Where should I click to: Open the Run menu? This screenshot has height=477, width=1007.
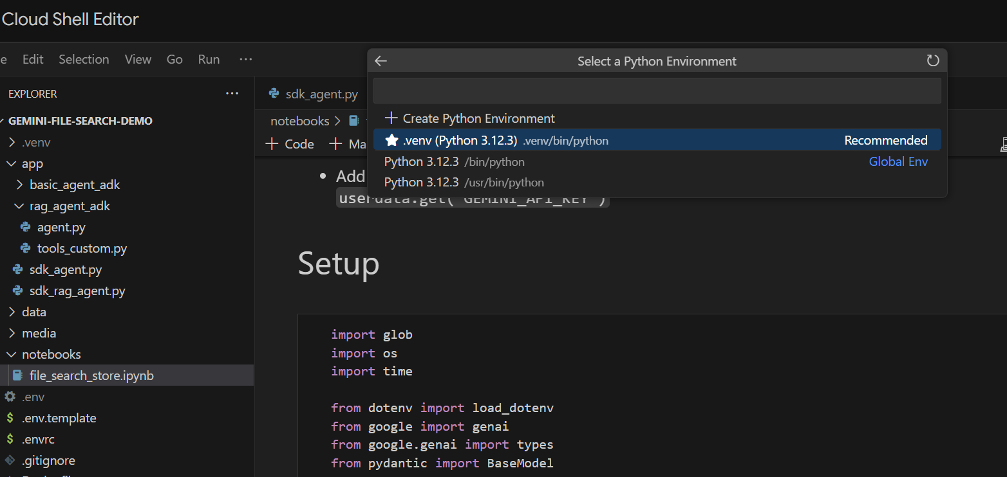pos(209,59)
